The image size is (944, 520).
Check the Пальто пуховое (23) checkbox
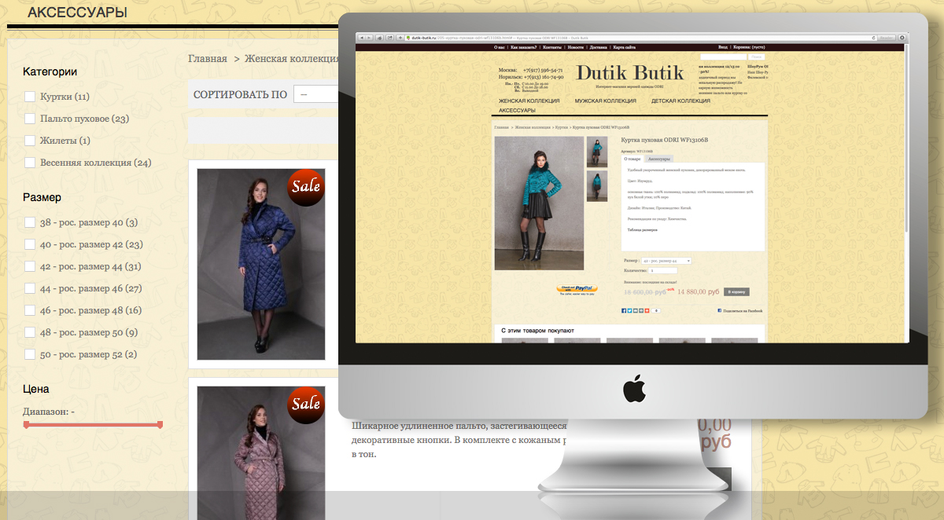pos(30,119)
